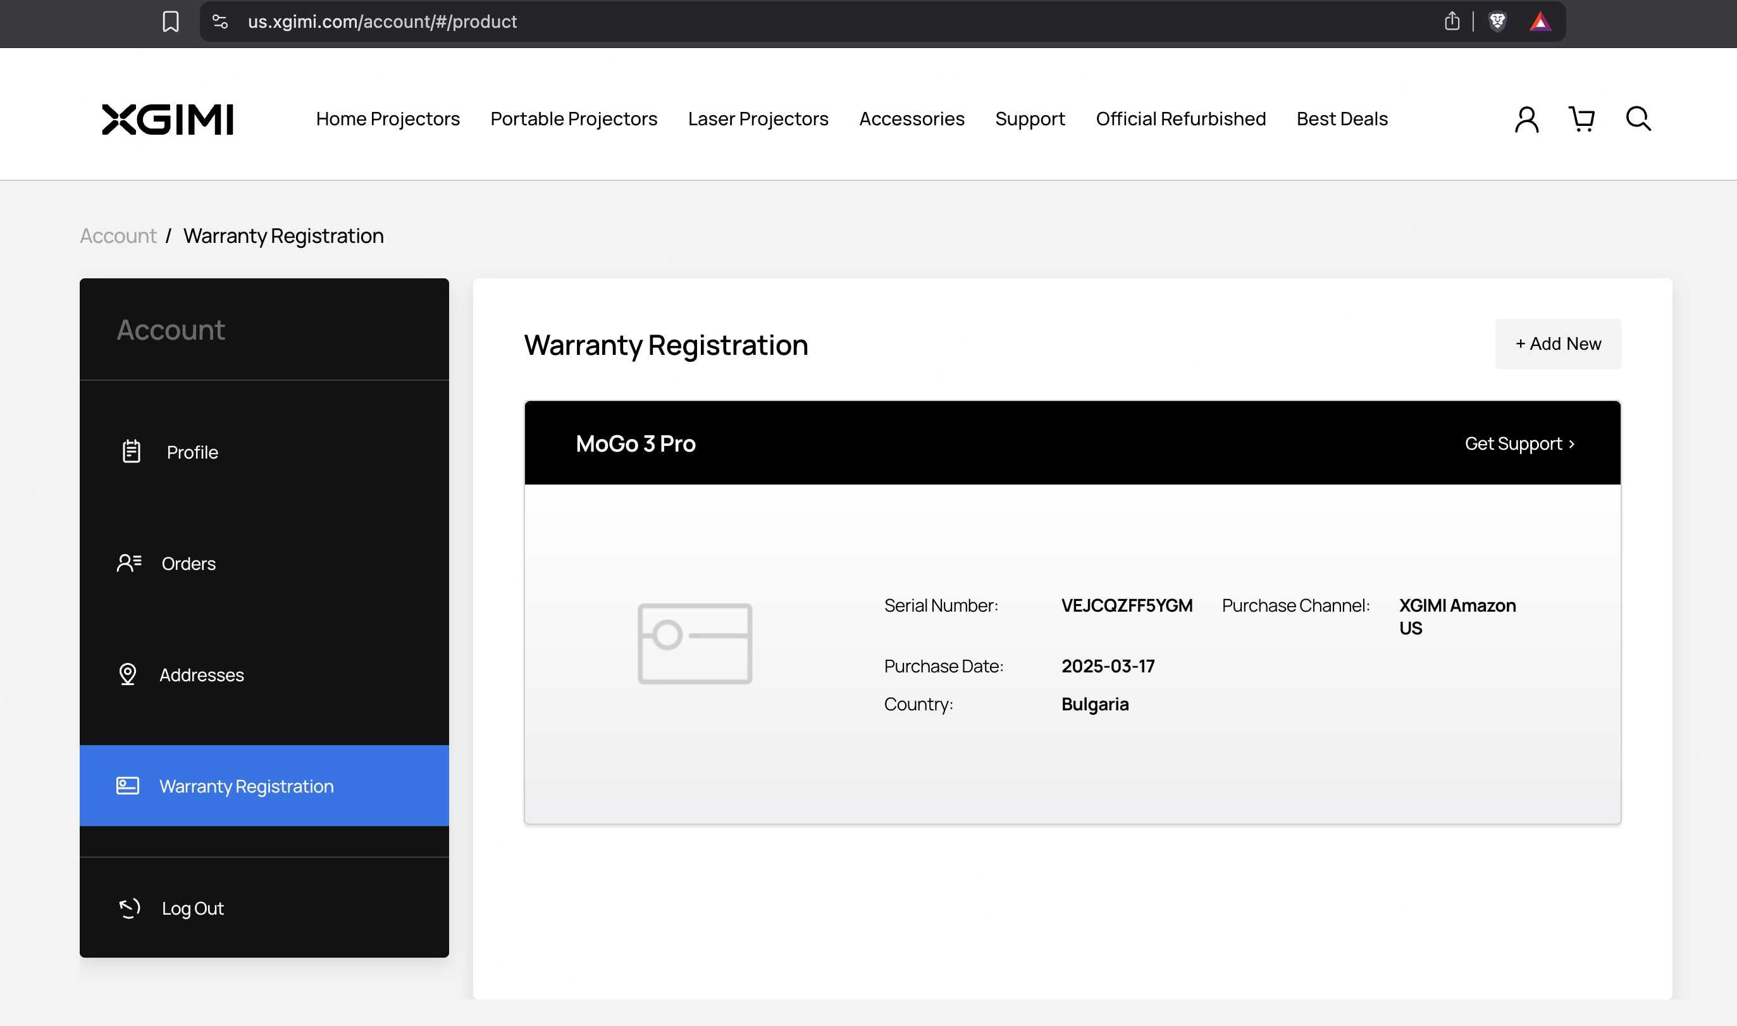Viewport: 1737px width, 1026px height.
Task: Click the Purchase Date label
Action: [x=944, y=667]
